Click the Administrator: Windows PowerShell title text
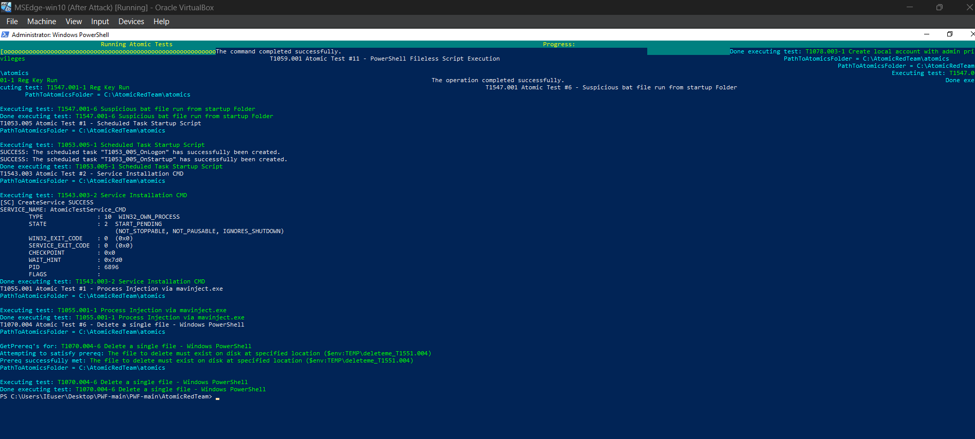The image size is (975, 439). pos(60,35)
